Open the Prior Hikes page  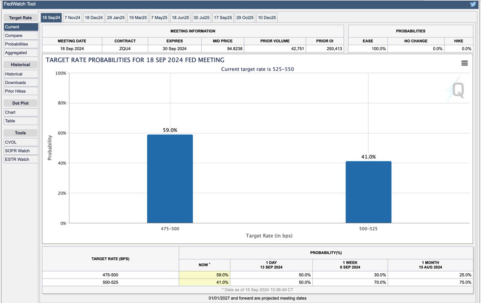point(21,91)
